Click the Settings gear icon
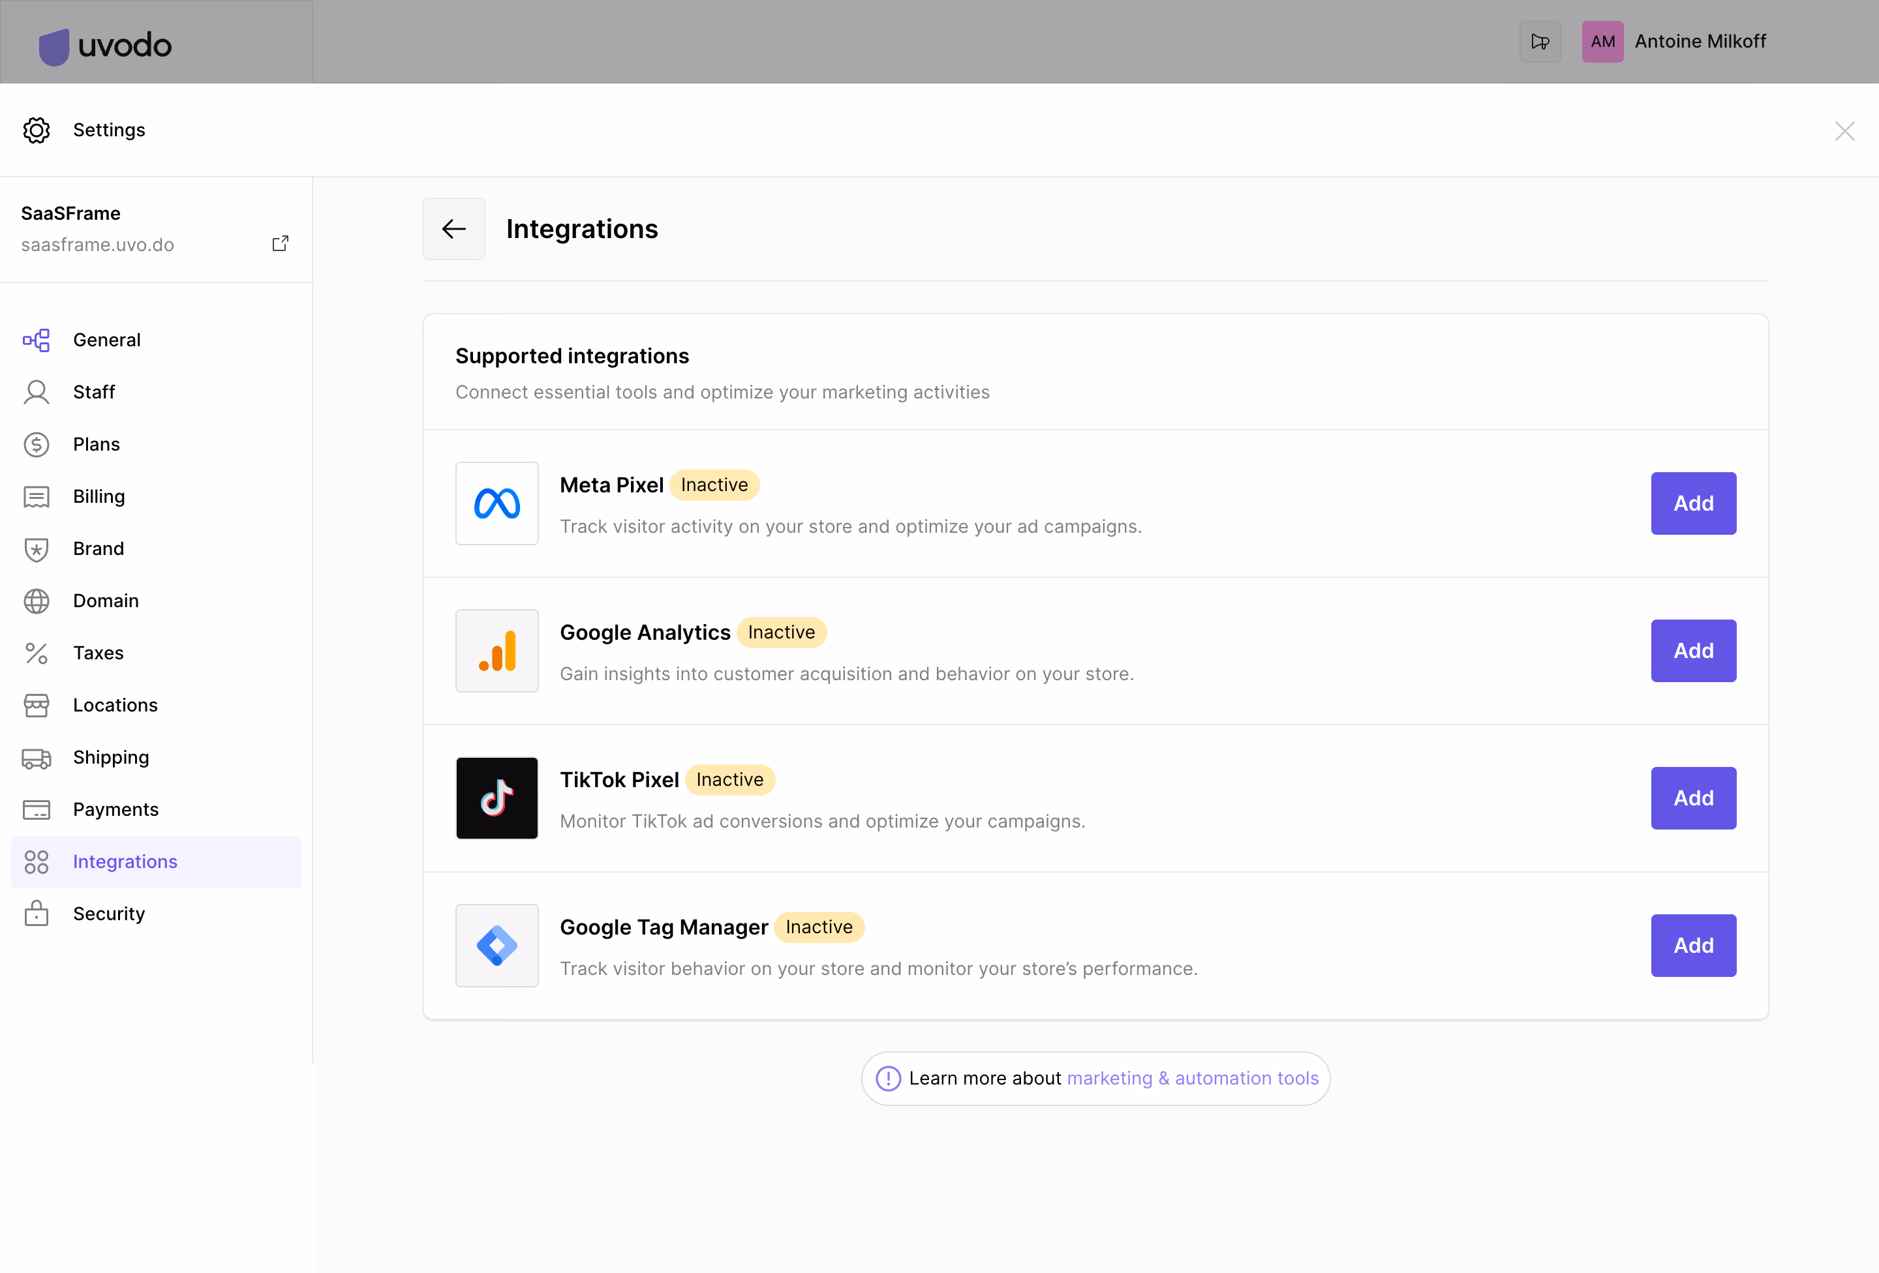The height and width of the screenshot is (1273, 1879). point(37,130)
